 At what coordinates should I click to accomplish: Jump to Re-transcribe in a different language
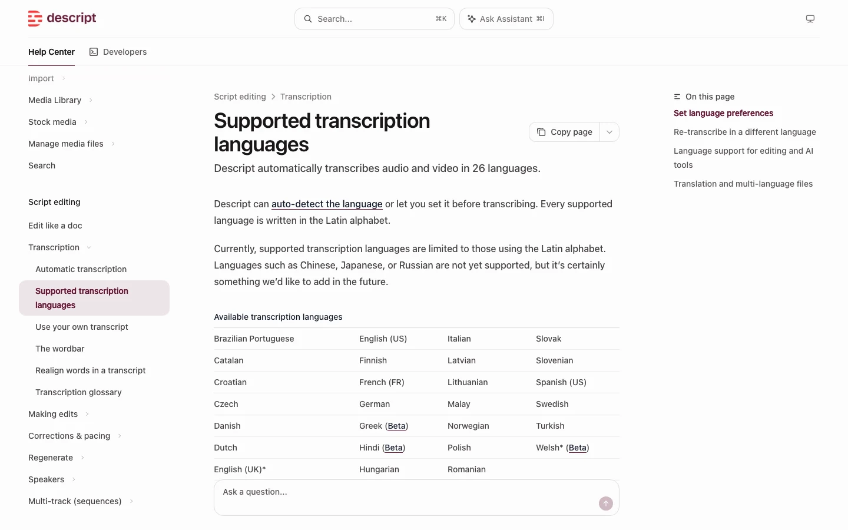745,132
